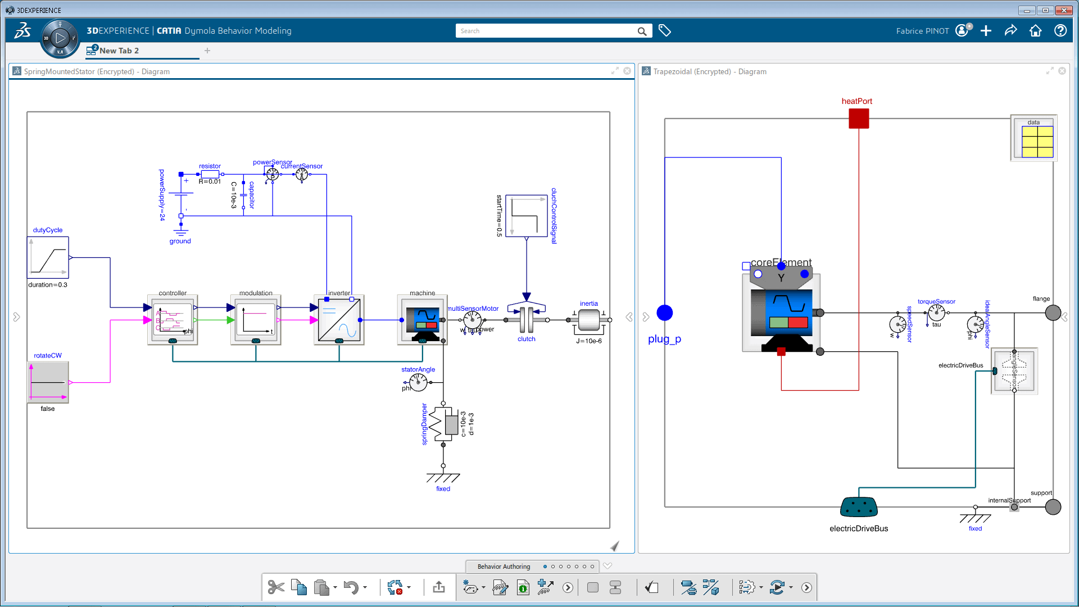Viewport: 1079px width, 607px height.
Task: Click the Share arrow icon in top bar
Action: point(1010,30)
